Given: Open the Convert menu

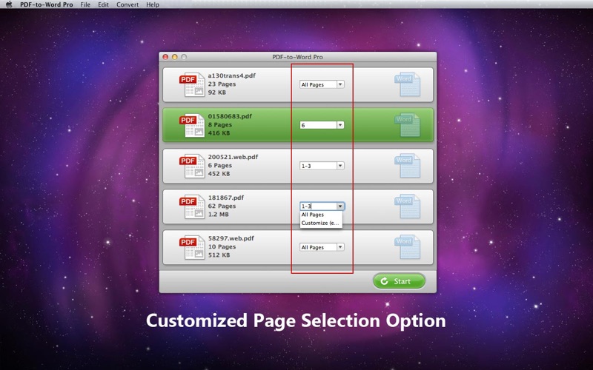Looking at the screenshot, I should (127, 4).
